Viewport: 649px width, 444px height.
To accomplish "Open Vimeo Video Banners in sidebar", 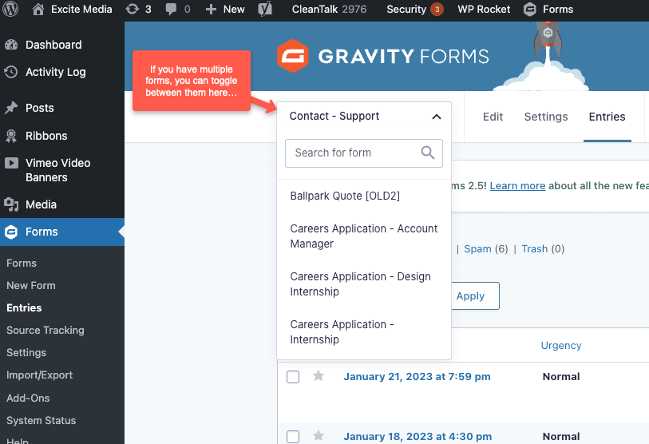I will pos(58,170).
